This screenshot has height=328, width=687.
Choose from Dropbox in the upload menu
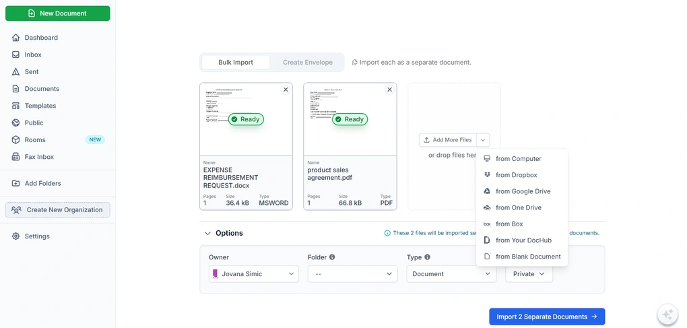pyautogui.click(x=522, y=175)
